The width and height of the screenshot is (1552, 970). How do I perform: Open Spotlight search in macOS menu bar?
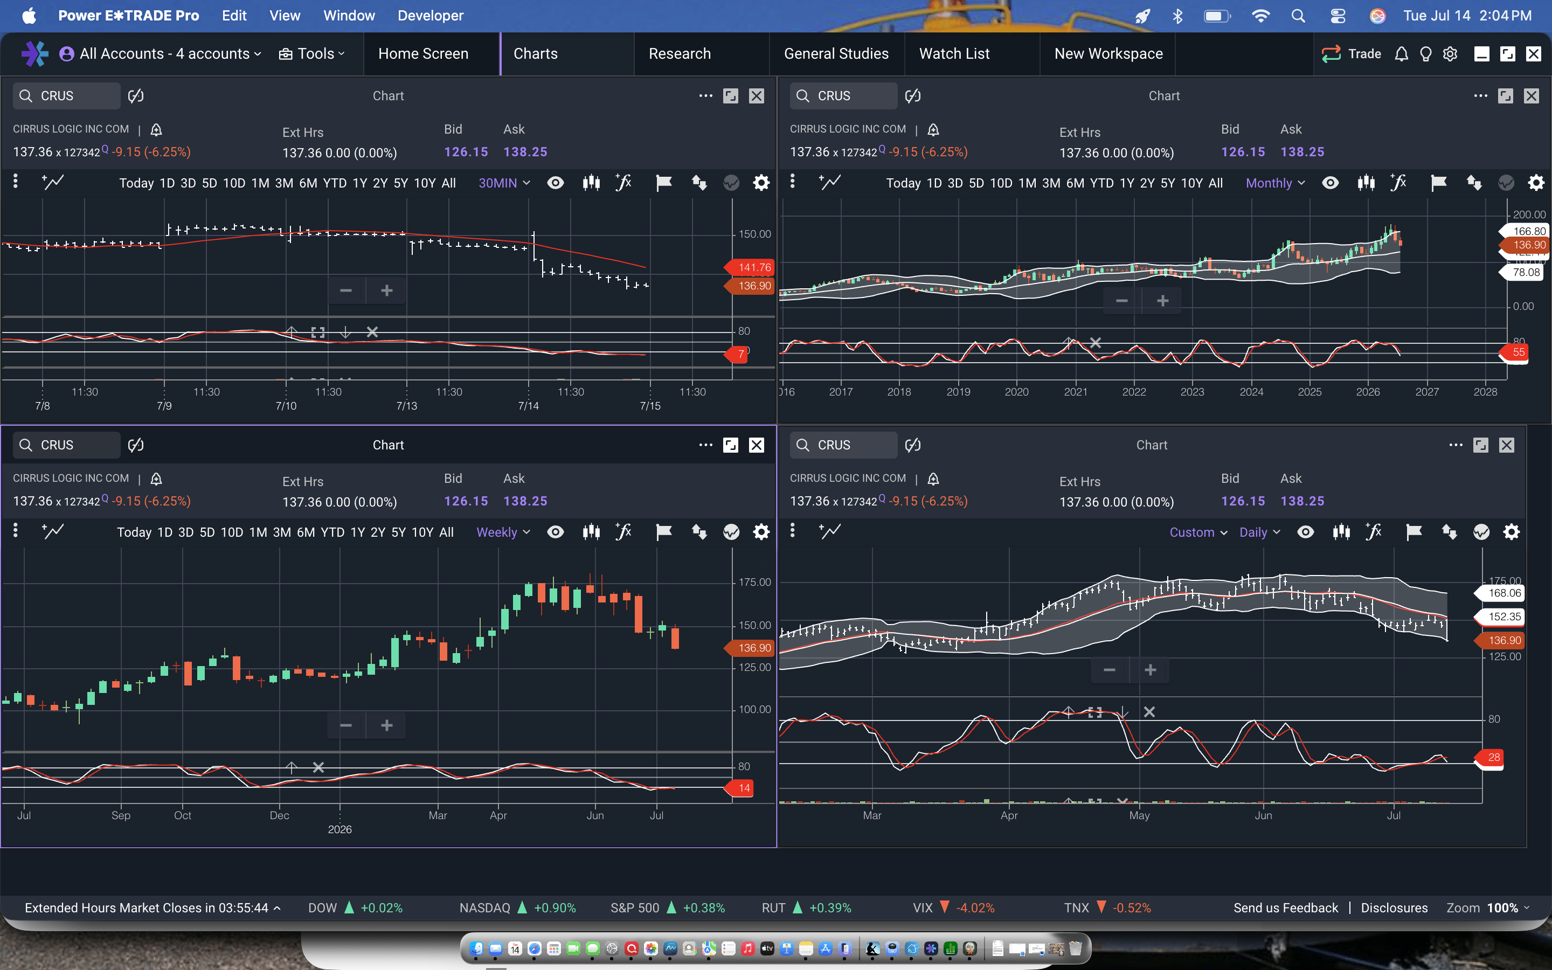coord(1298,16)
